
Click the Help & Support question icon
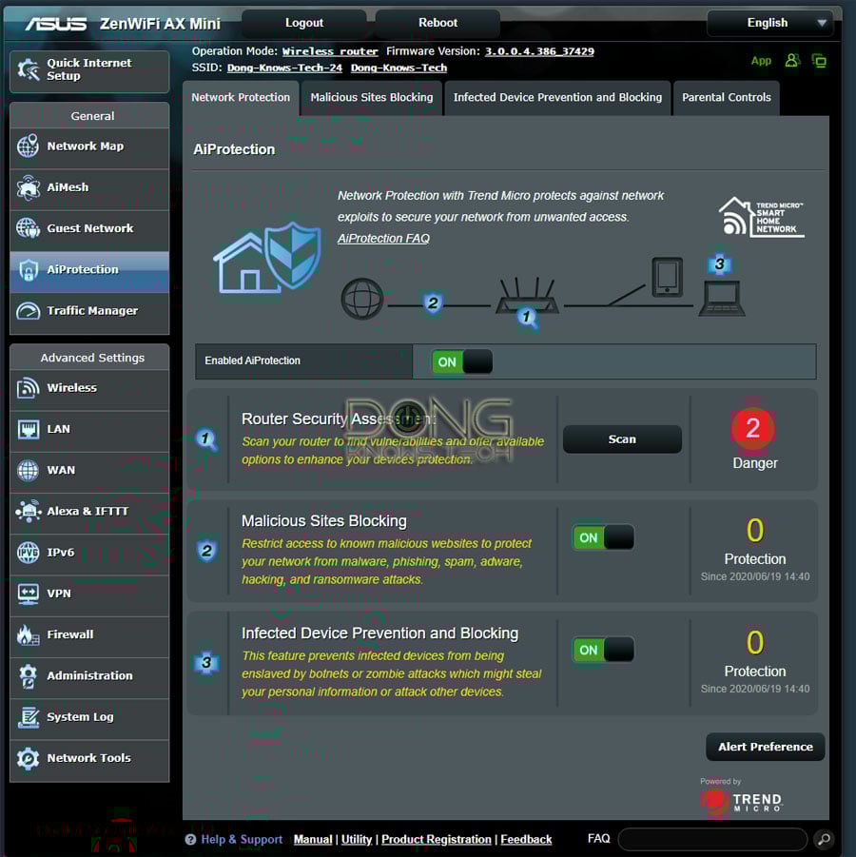click(x=190, y=840)
